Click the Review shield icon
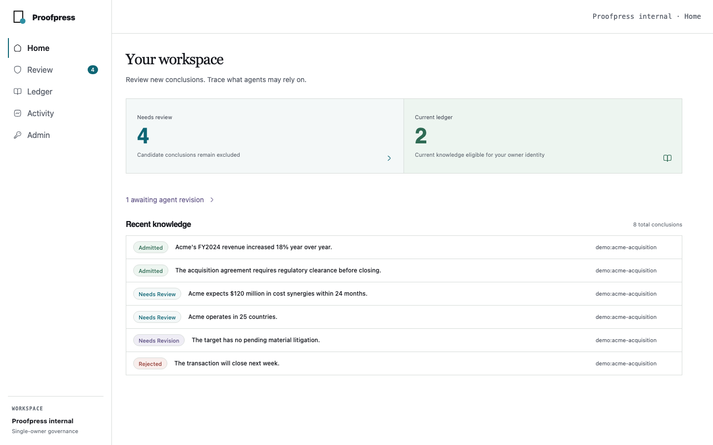713x445 pixels. pyautogui.click(x=17, y=70)
